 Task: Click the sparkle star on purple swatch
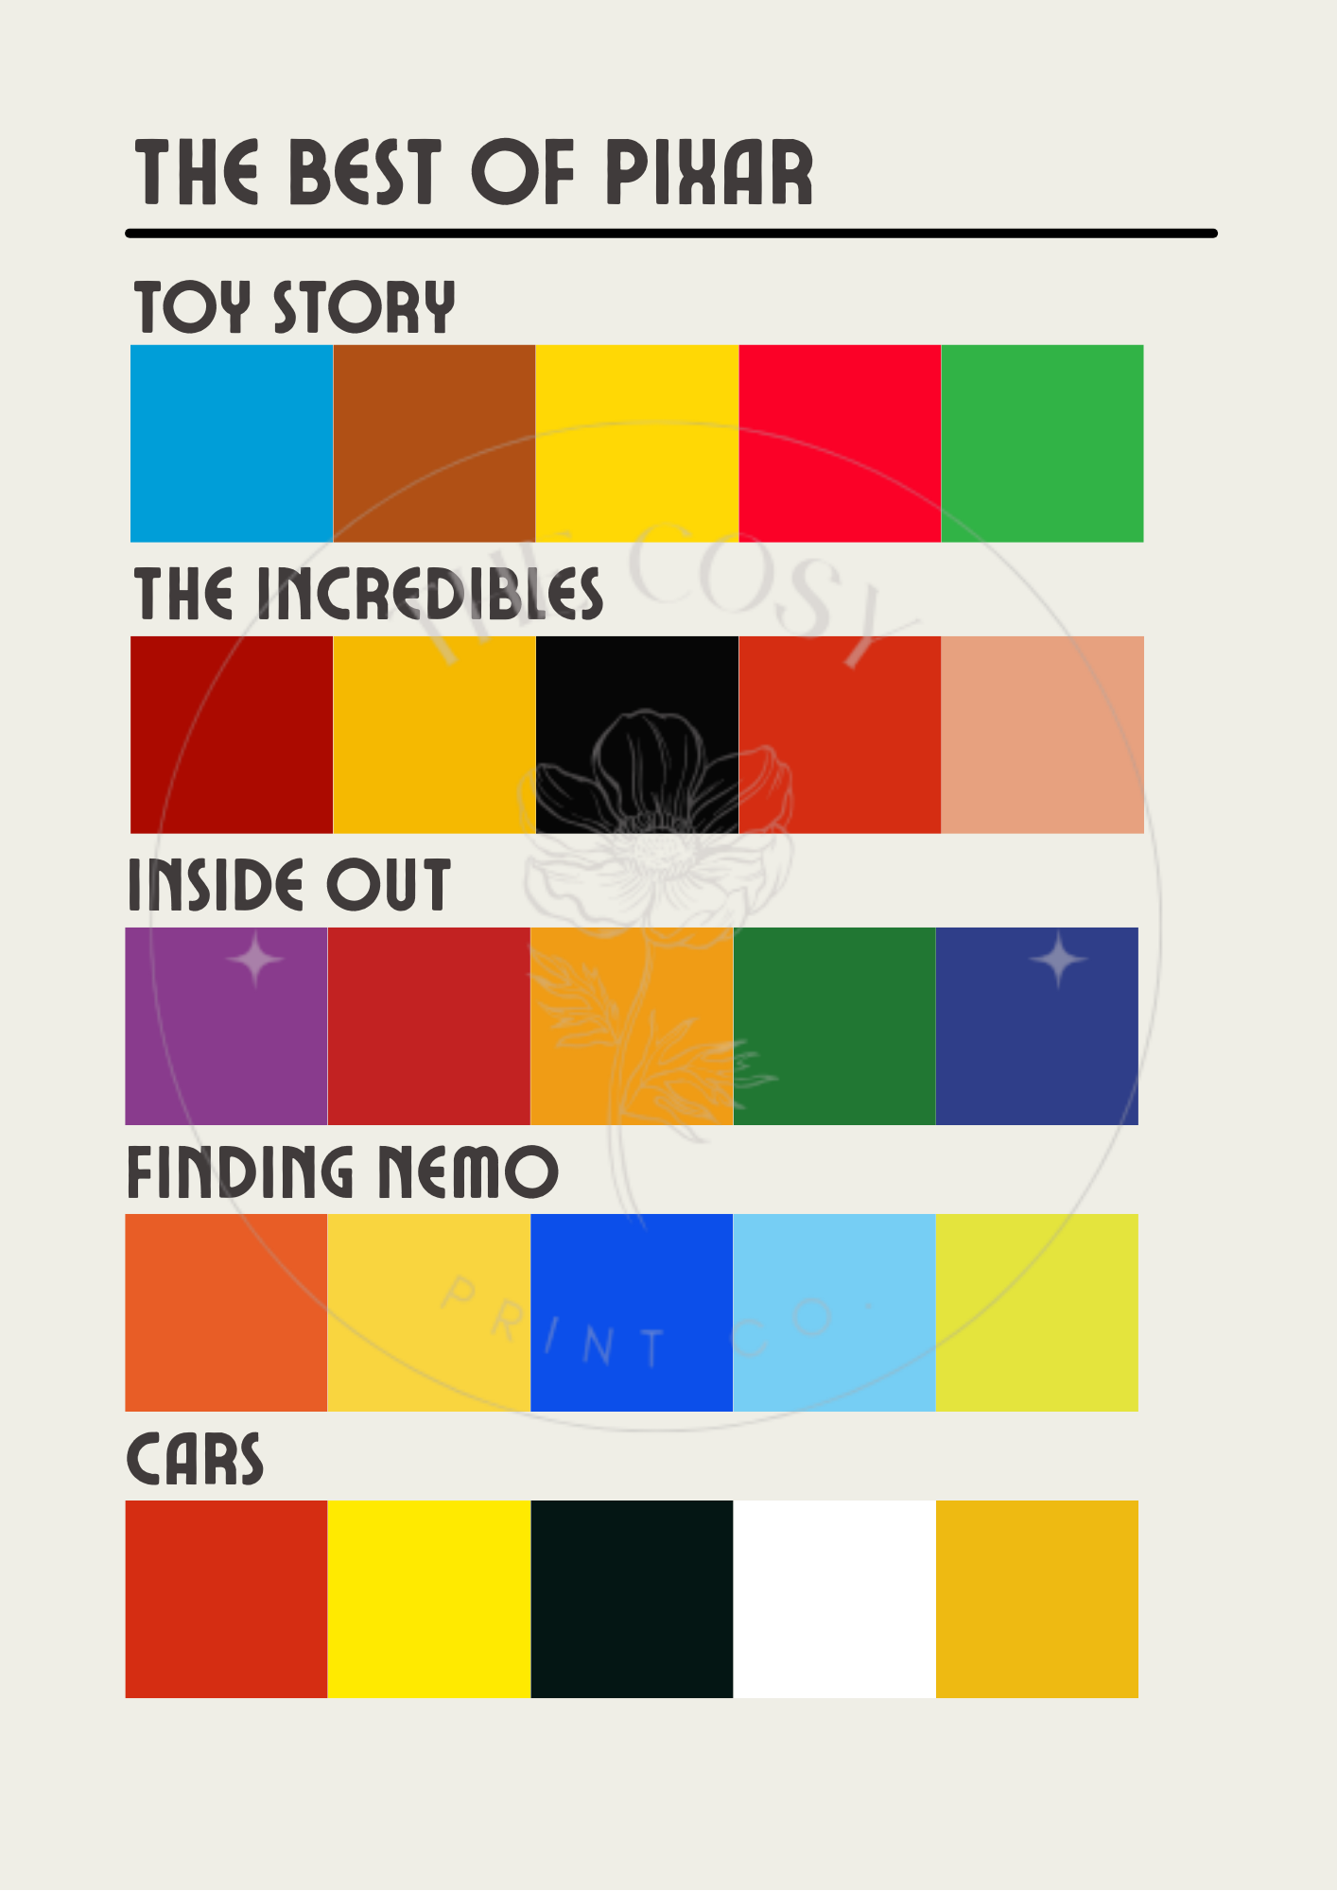click(x=255, y=960)
